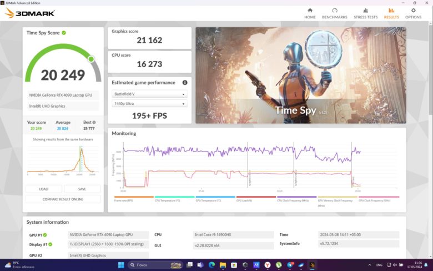433x271 pixels.
Task: Toggle the GPU Clock Frequency legend
Action: coord(379,199)
